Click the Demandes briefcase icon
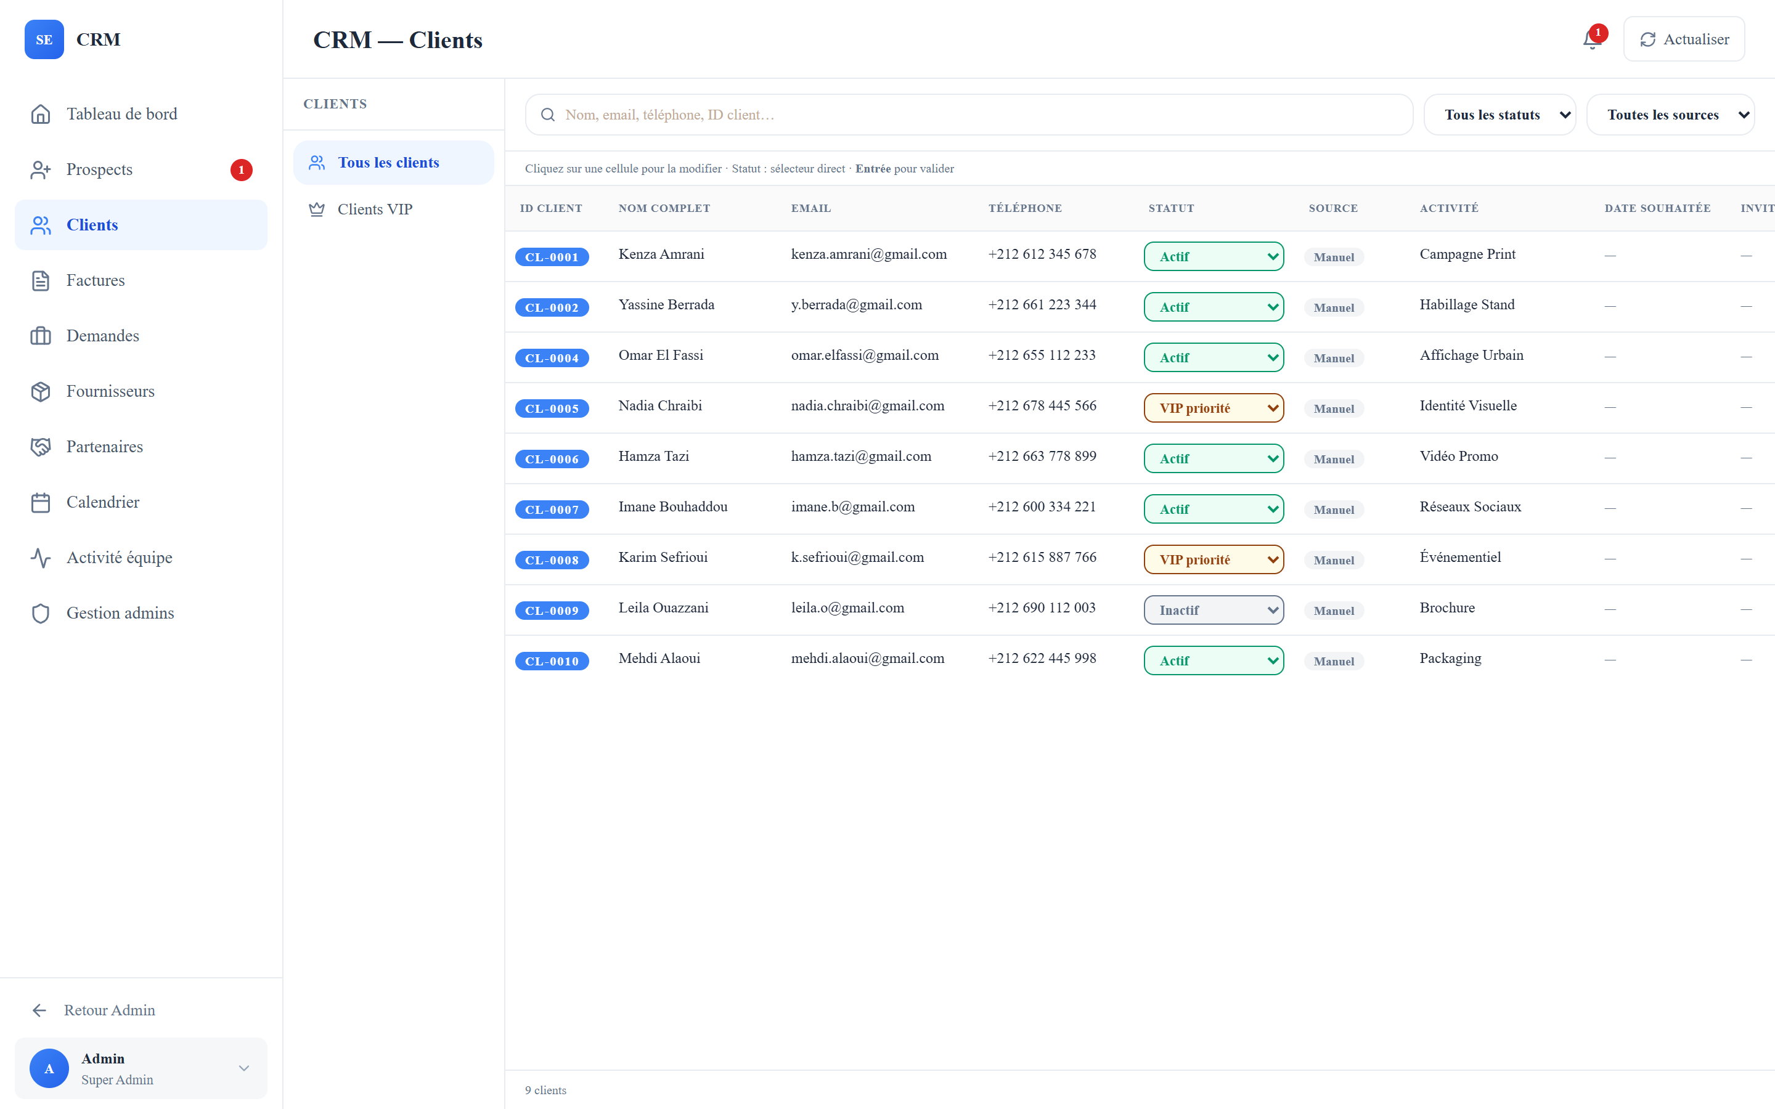The image size is (1775, 1109). tap(41, 336)
